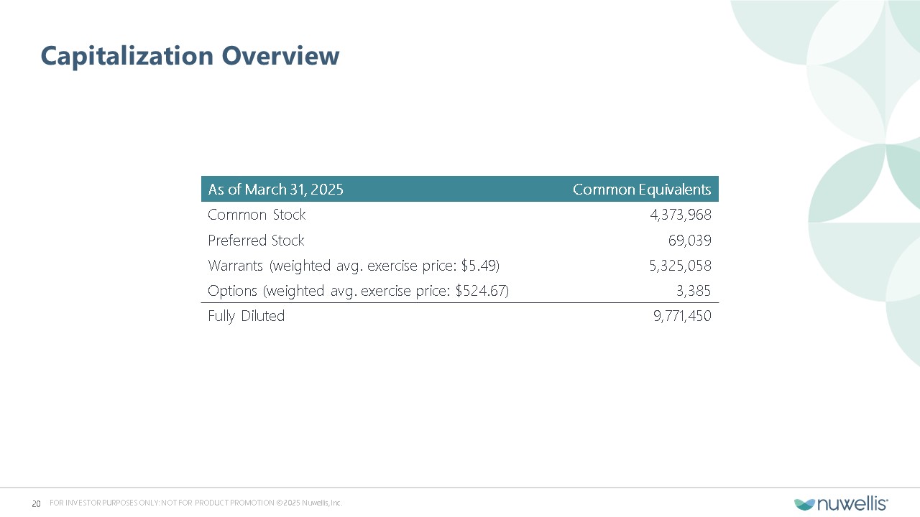Viewport: 920px width, 517px height.
Task: Select the Preferred Stock row label
Action: click(x=256, y=240)
